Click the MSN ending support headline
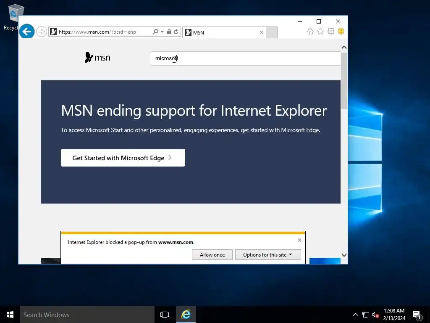The height and width of the screenshot is (323, 430). click(x=194, y=111)
